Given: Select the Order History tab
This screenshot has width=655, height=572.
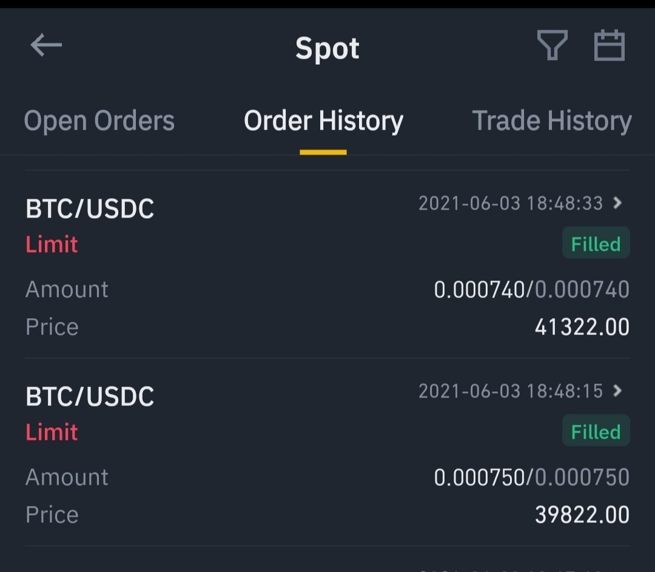Looking at the screenshot, I should coord(323,121).
